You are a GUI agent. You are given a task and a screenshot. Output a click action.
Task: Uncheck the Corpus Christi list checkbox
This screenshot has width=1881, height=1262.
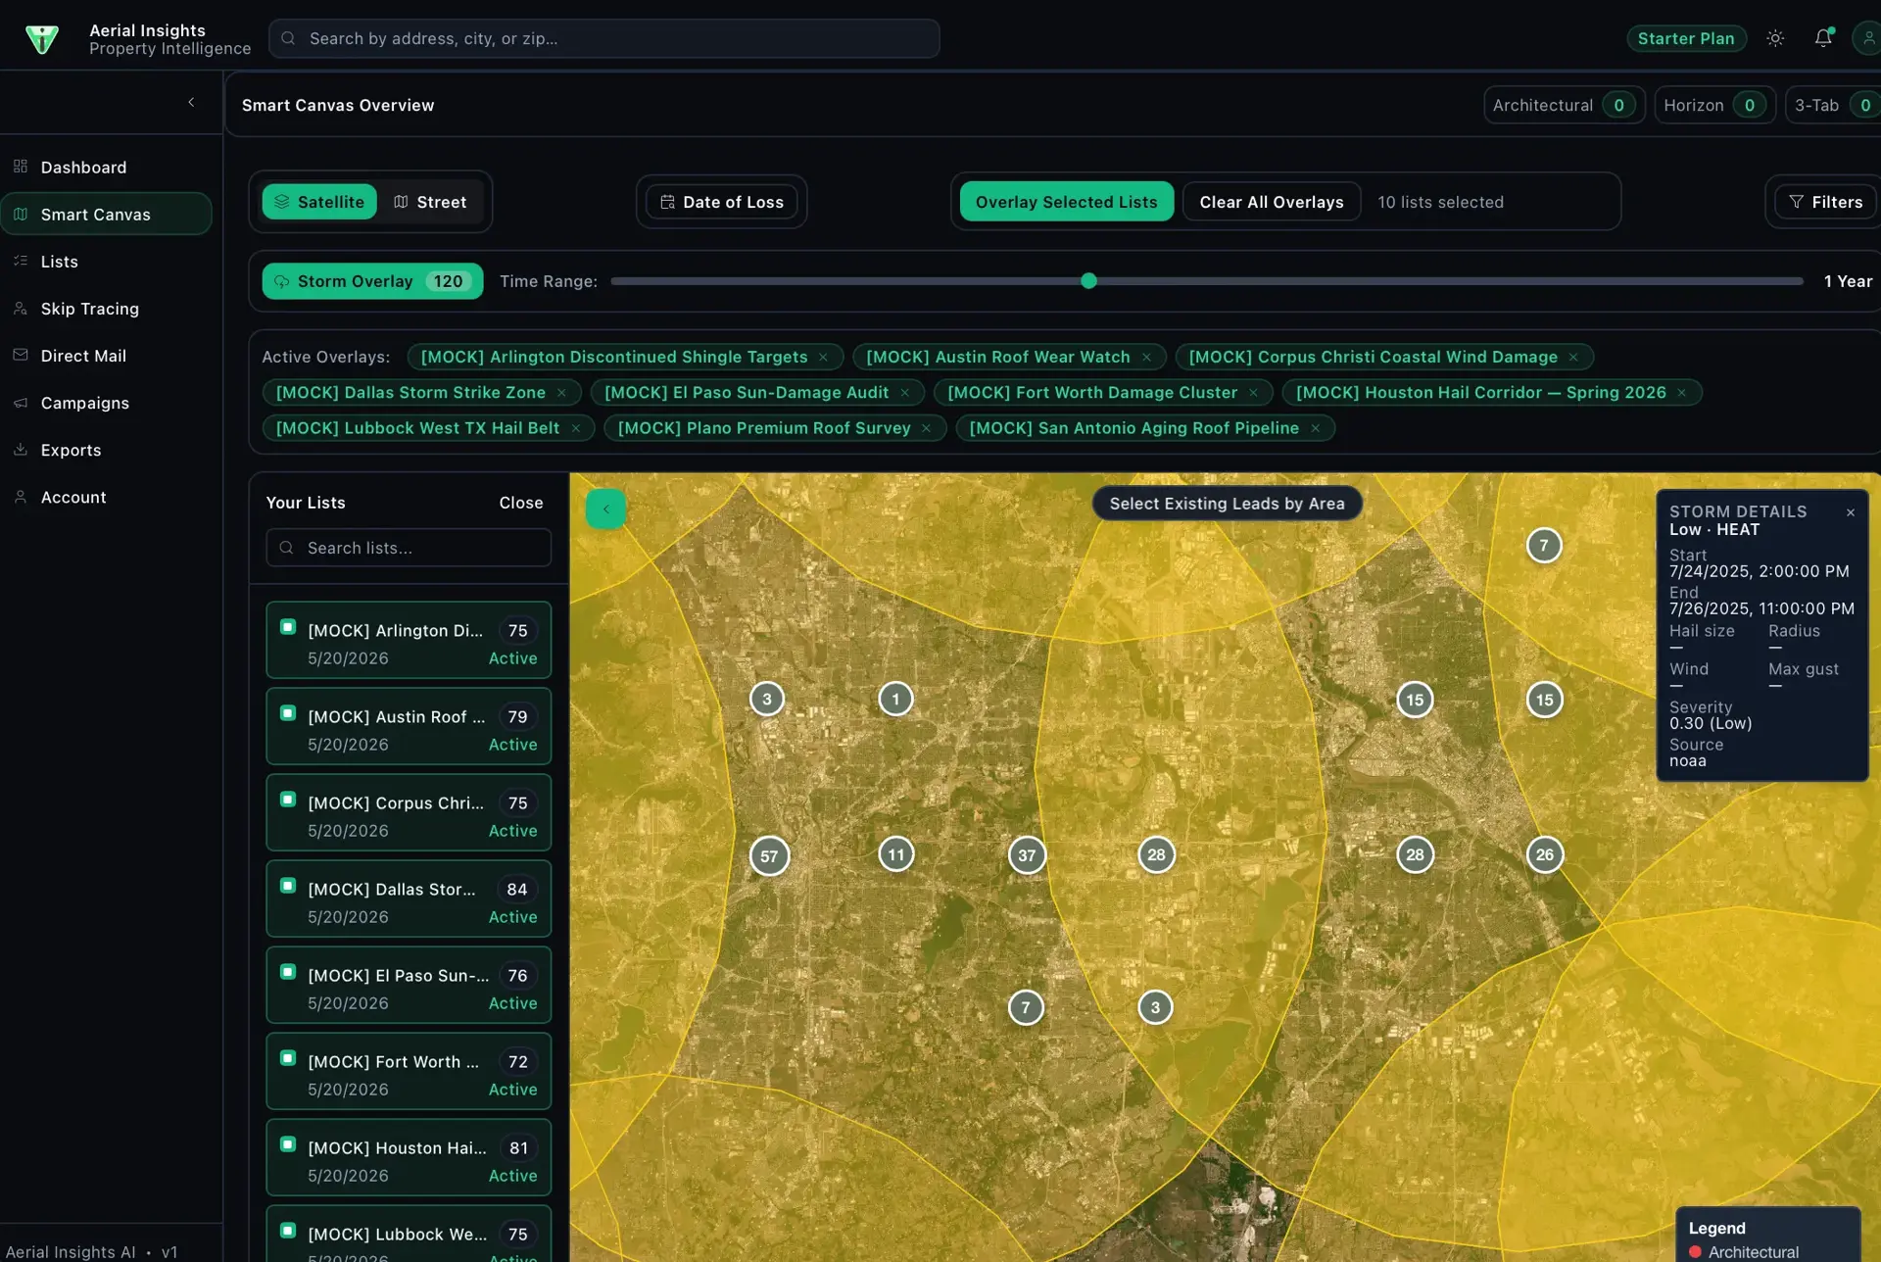click(288, 800)
